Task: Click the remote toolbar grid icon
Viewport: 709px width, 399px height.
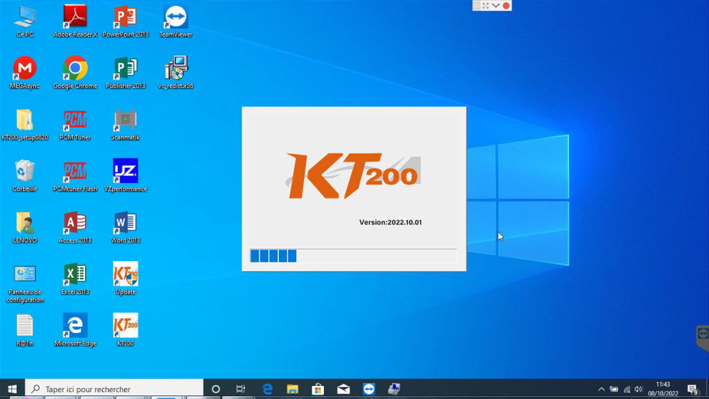Action: click(x=476, y=6)
